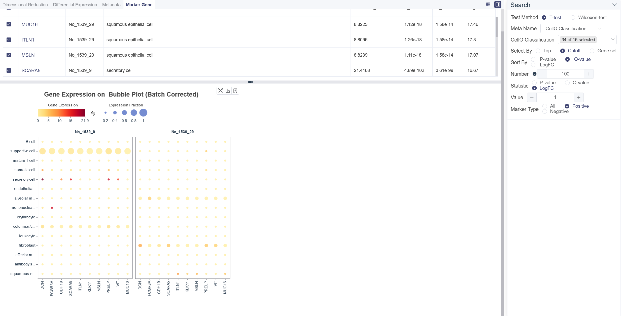Open the MUC16 gene link

[x=29, y=24]
